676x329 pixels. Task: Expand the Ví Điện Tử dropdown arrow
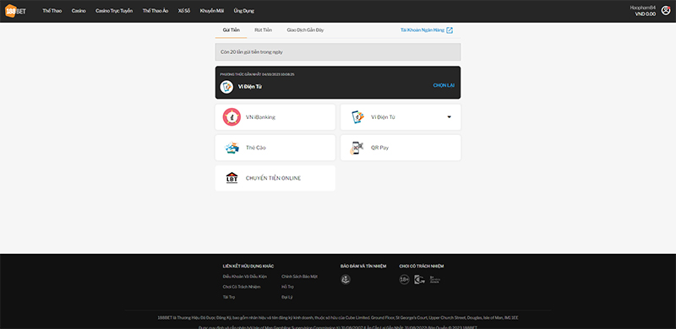pyautogui.click(x=449, y=116)
